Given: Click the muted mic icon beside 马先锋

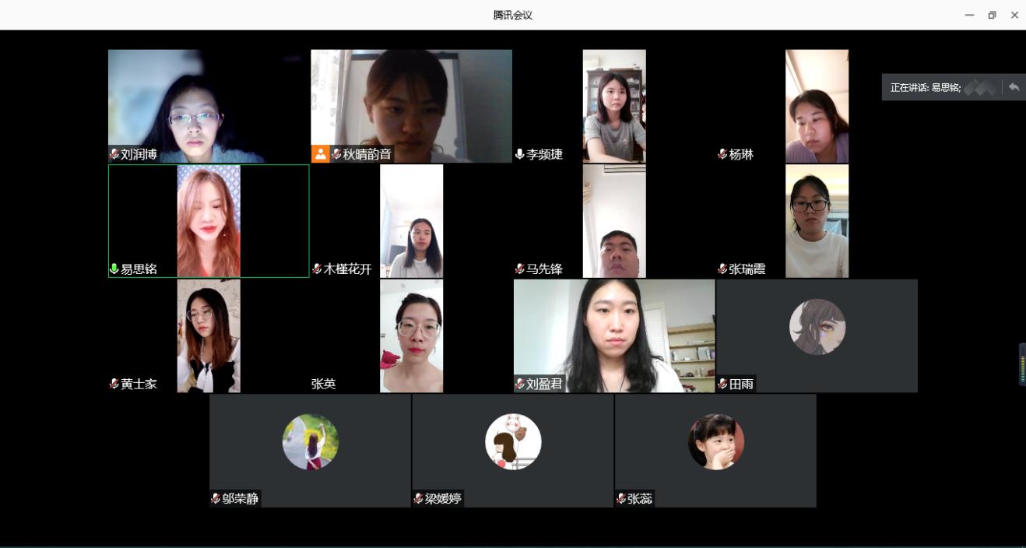Looking at the screenshot, I should 520,269.
